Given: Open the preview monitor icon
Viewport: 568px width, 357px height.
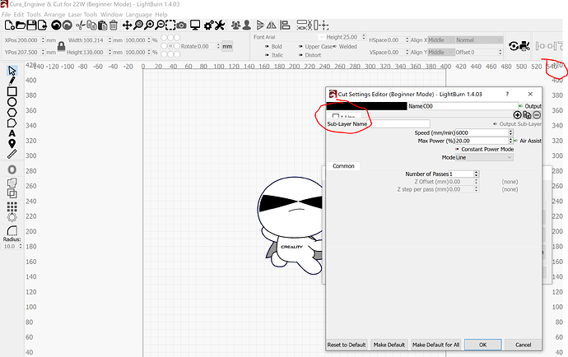Looking at the screenshot, I should pos(195,25).
